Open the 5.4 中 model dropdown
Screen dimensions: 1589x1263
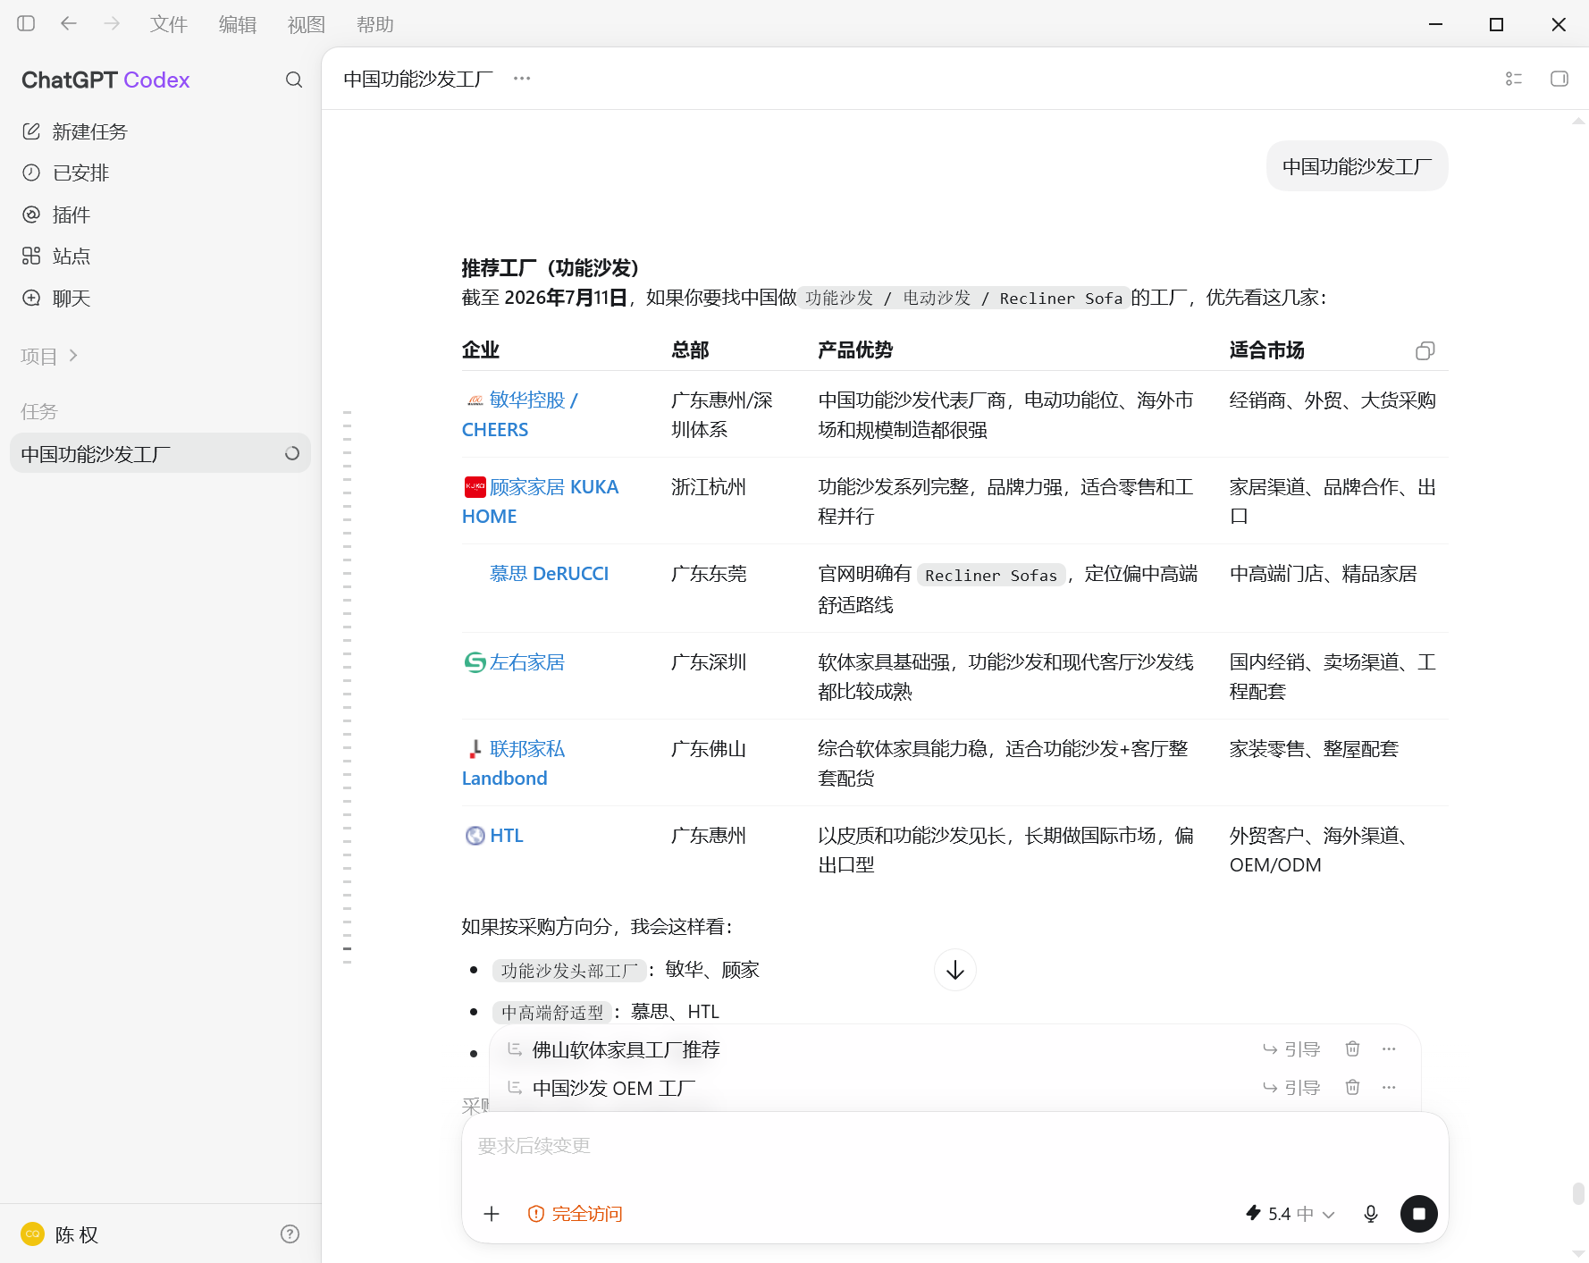coord(1290,1213)
